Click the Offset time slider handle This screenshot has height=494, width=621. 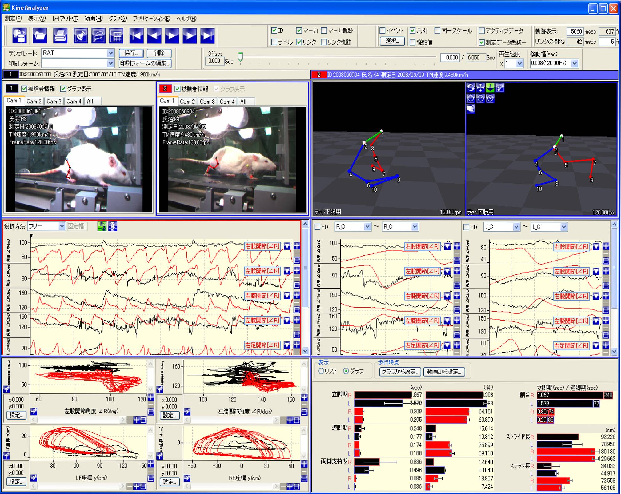click(241, 57)
